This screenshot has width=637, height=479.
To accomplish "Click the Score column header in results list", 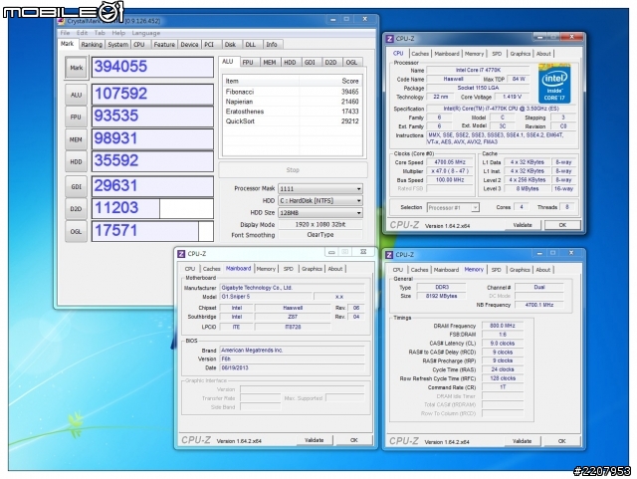I will pos(330,81).
